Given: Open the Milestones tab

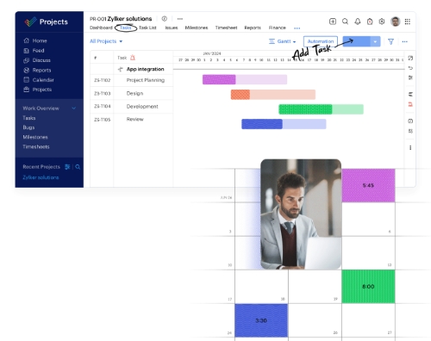Looking at the screenshot, I should click(197, 28).
